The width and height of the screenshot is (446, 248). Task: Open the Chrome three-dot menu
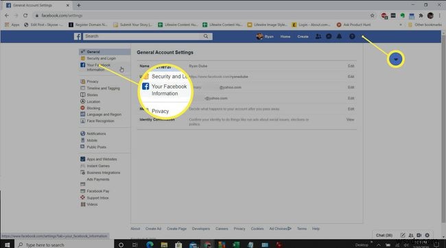[439, 16]
